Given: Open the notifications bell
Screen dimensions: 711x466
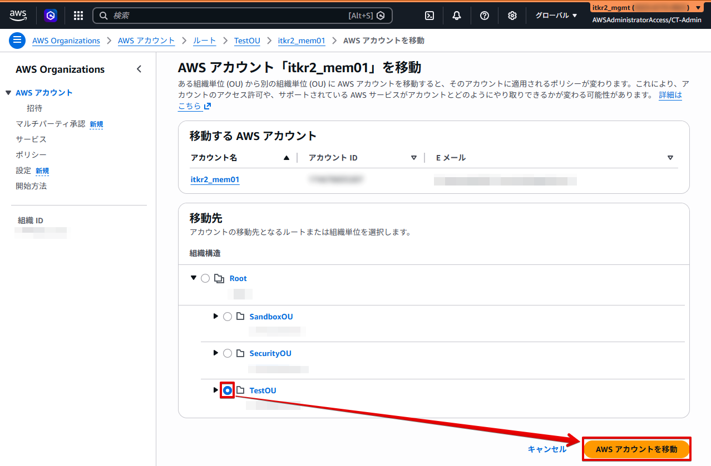Looking at the screenshot, I should (x=457, y=16).
